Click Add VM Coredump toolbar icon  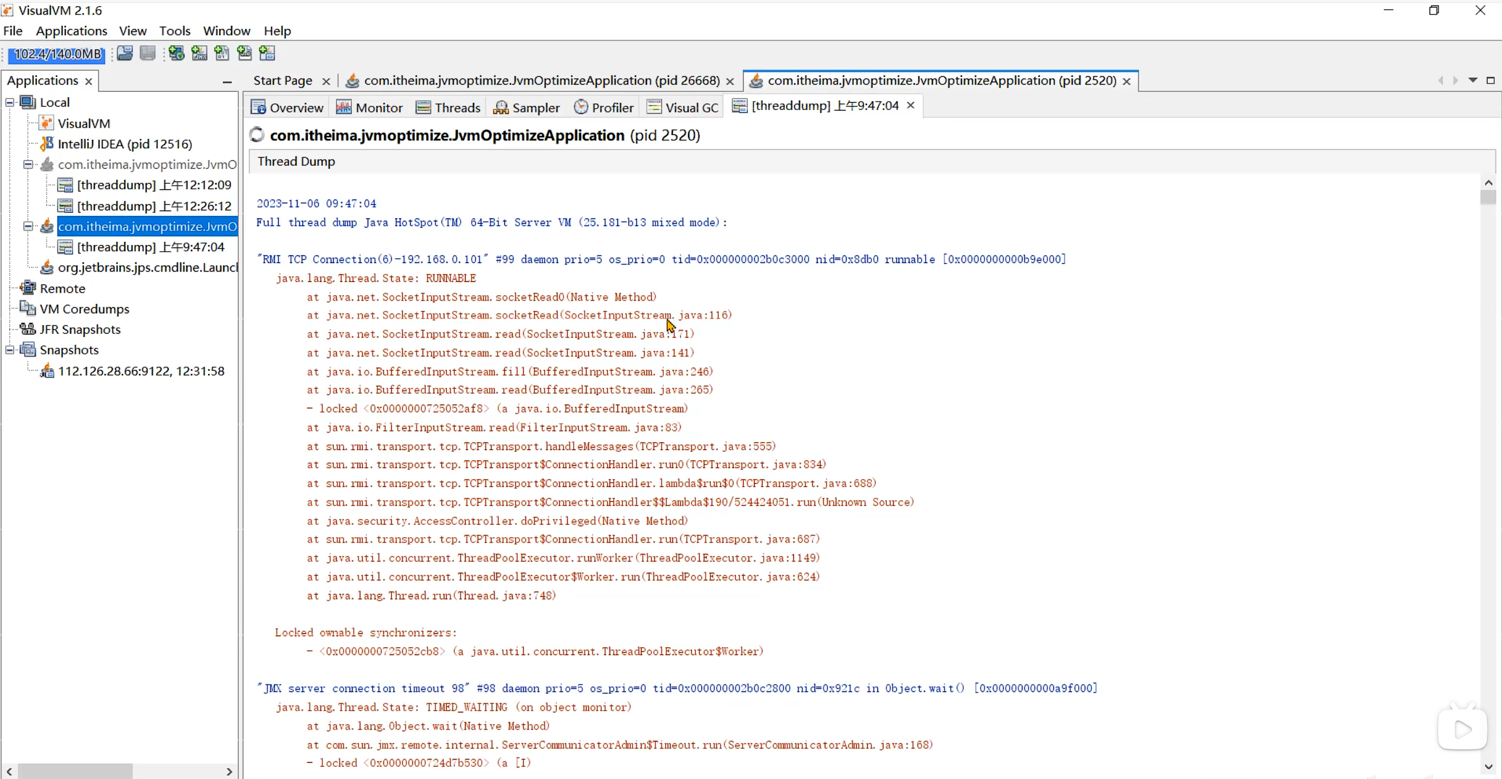coord(222,53)
